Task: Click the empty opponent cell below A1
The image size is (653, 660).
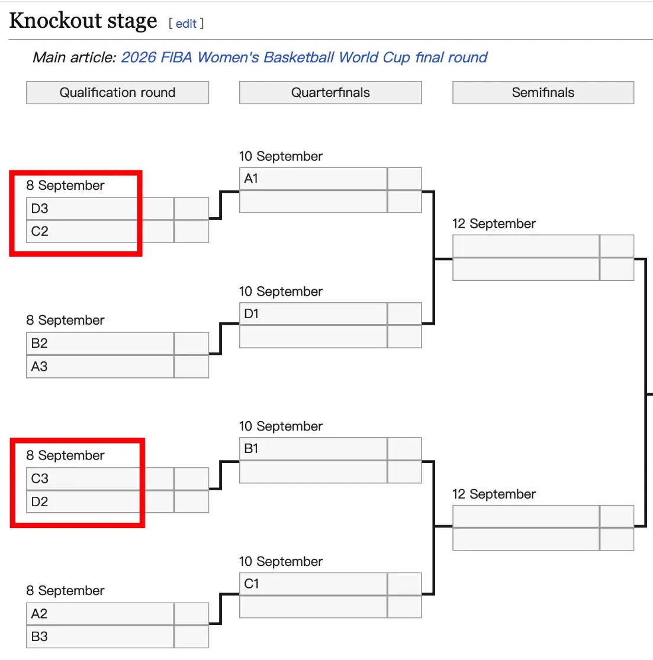Action: coord(313,202)
